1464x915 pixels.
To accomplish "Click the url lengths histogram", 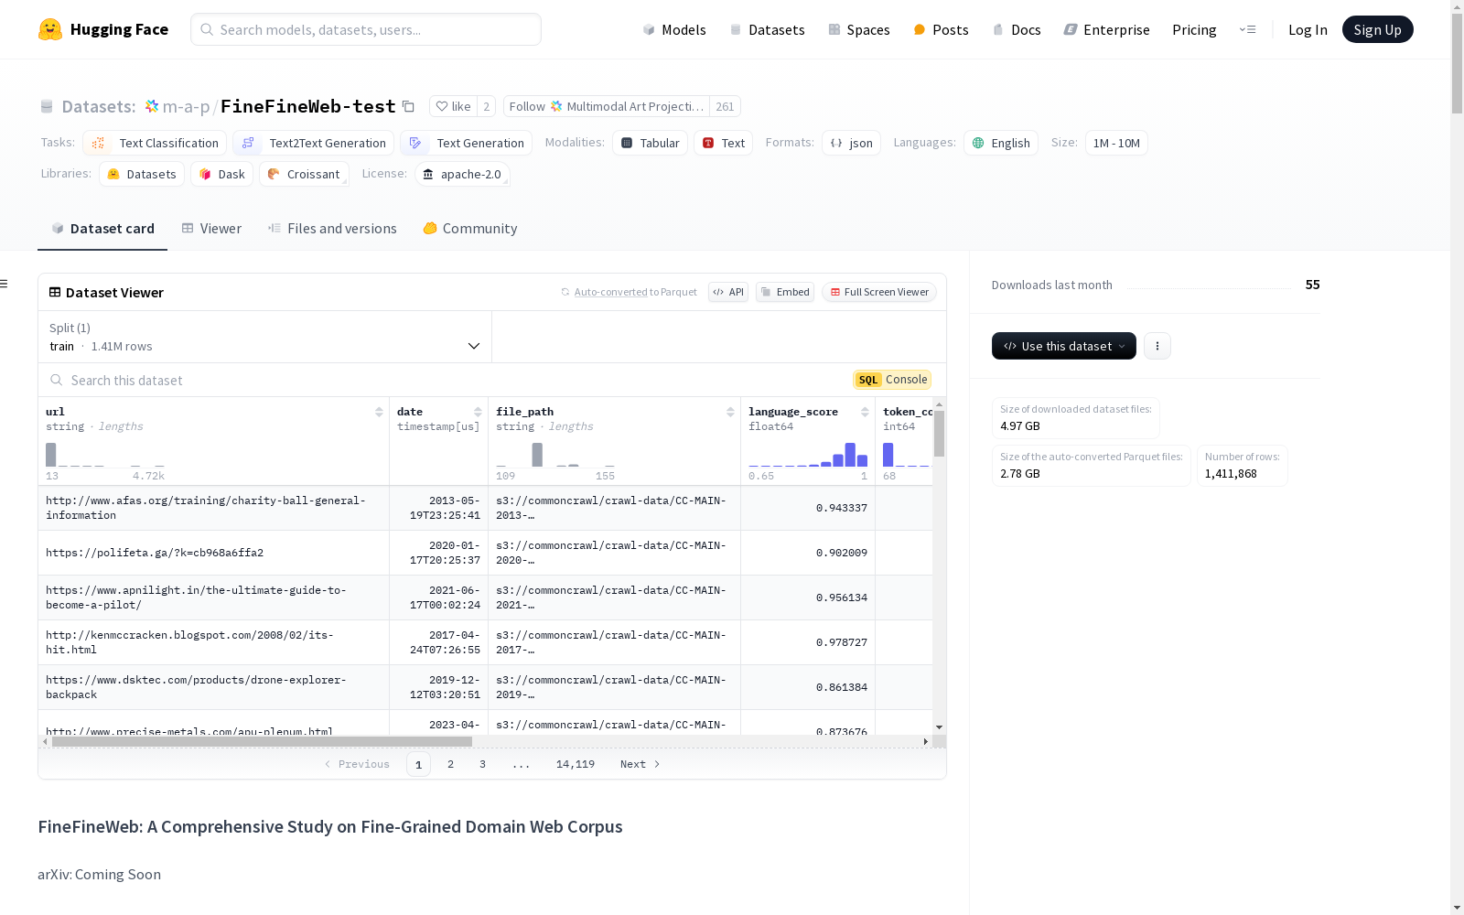I will 105,455.
